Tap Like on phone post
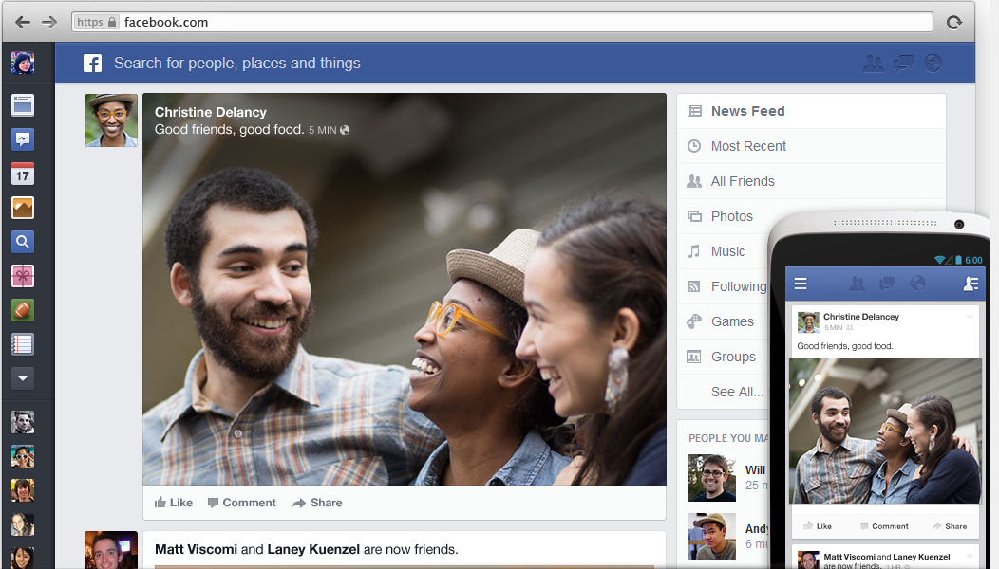The height and width of the screenshot is (569, 999). click(x=818, y=526)
